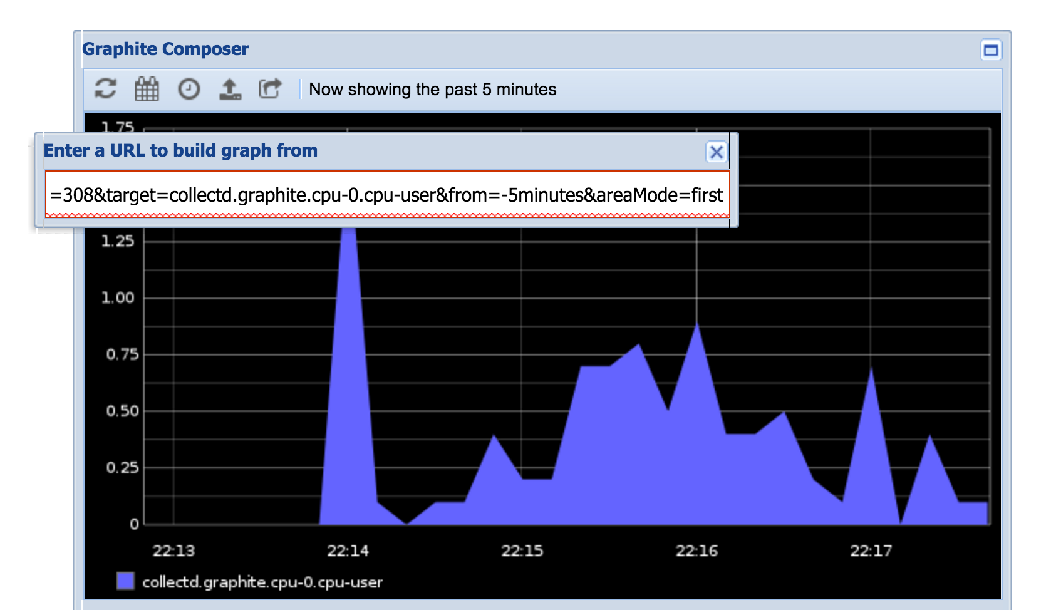The image size is (1056, 610).
Task: Click the 22:14 time axis label
Action: (x=348, y=551)
